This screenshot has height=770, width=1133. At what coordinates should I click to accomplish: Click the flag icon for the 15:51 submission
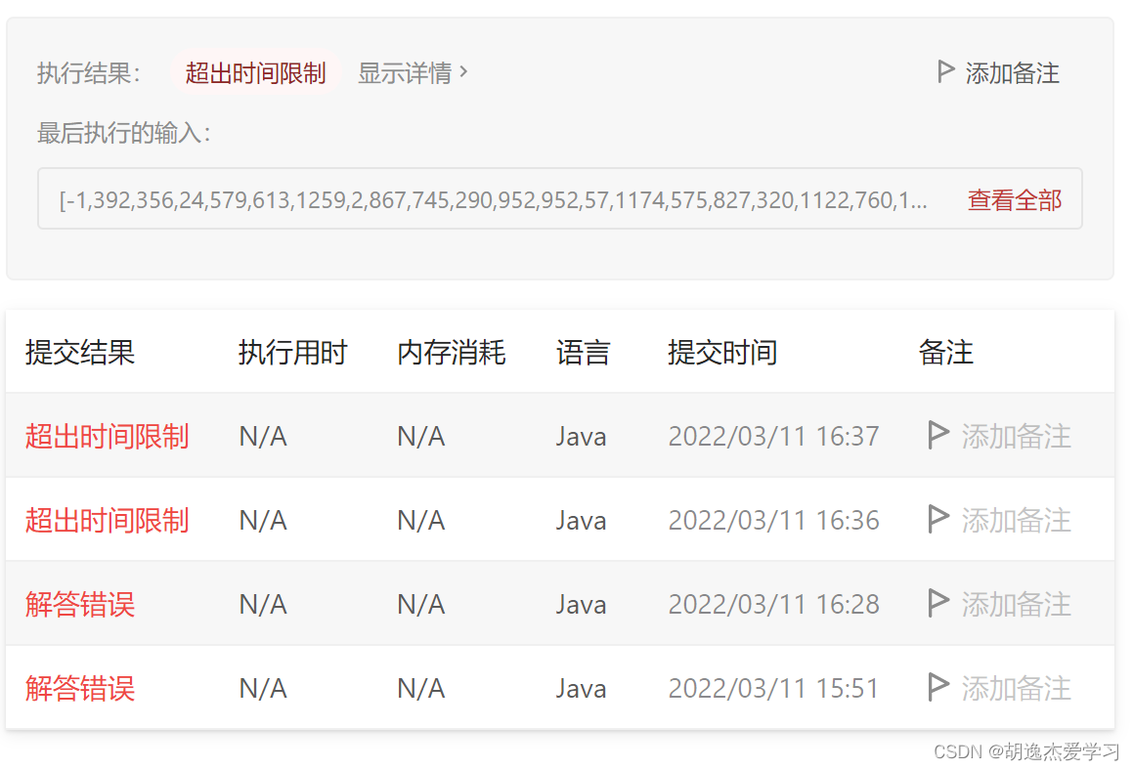pyautogui.click(x=937, y=688)
